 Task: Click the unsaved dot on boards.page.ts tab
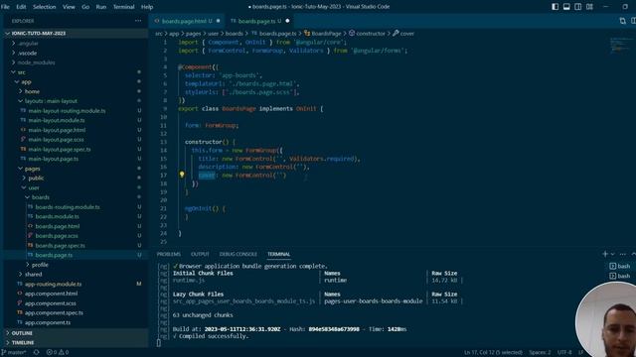[x=287, y=21]
